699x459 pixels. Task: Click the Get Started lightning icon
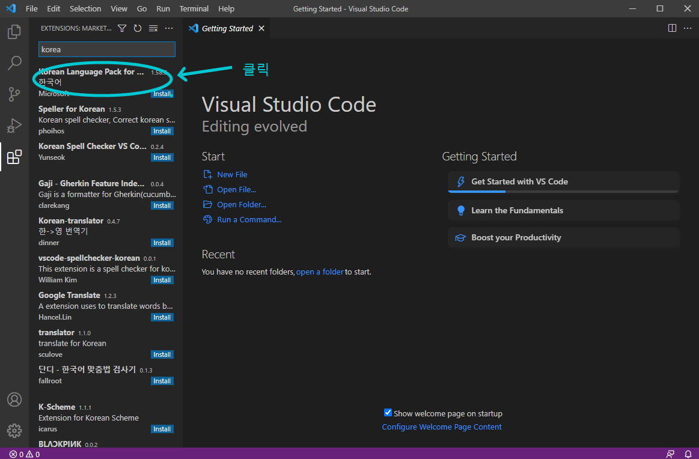461,181
